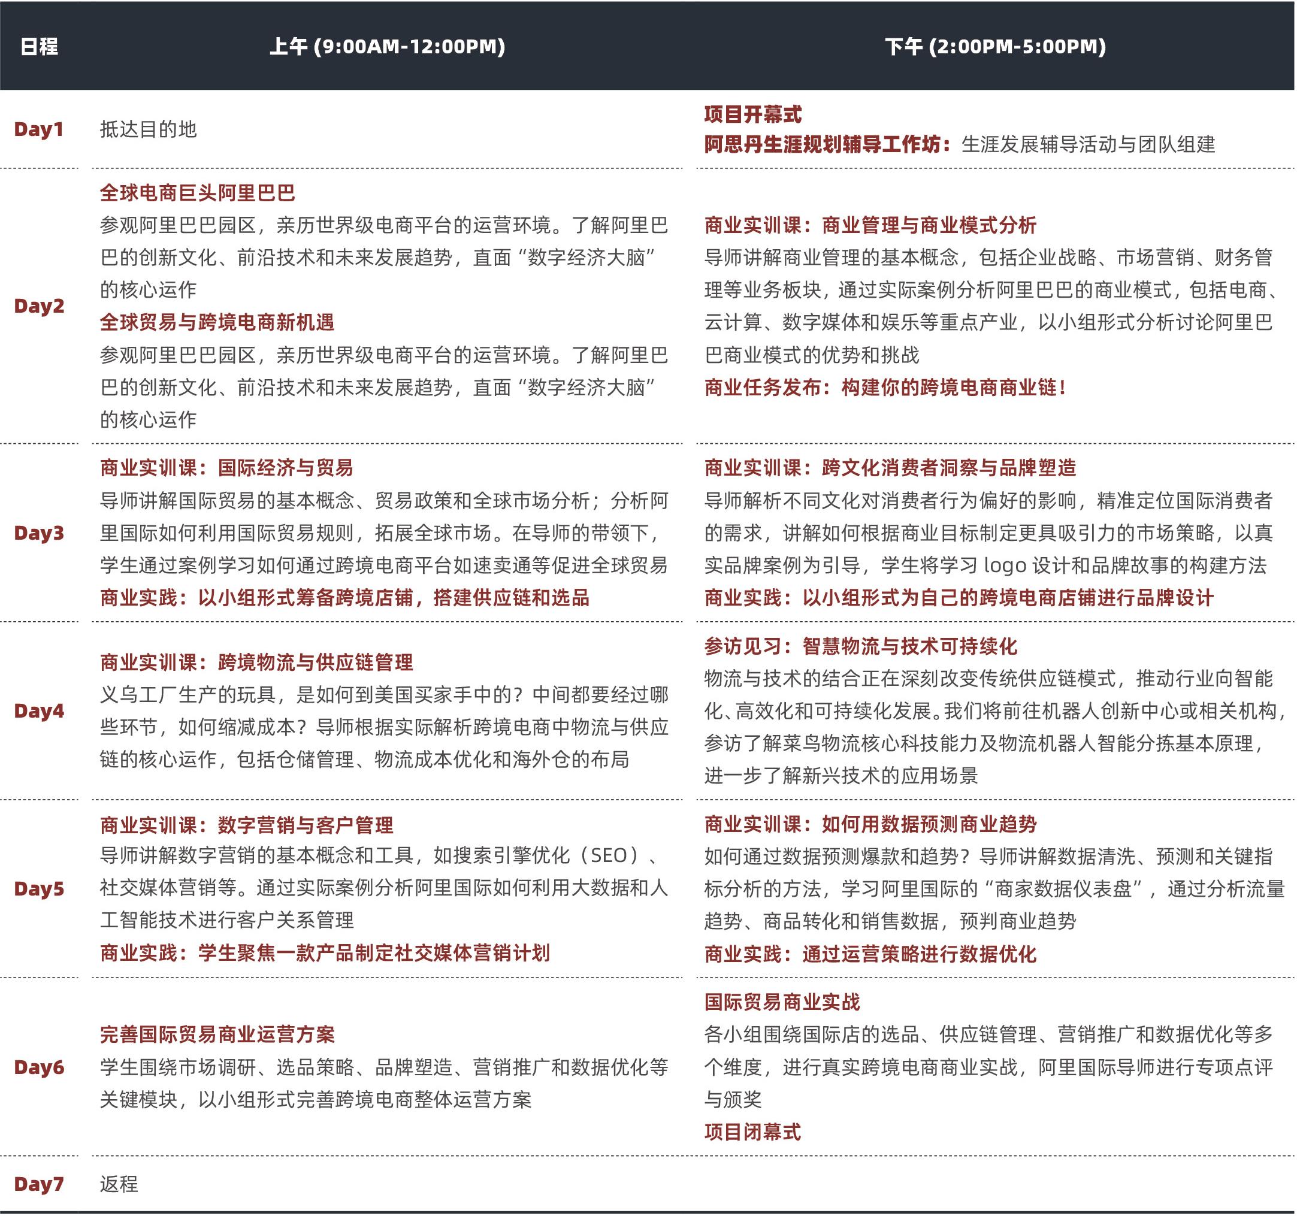Screen dimensions: 1297x1216
Task: Select the Day5 row label
Action: pos(39,888)
